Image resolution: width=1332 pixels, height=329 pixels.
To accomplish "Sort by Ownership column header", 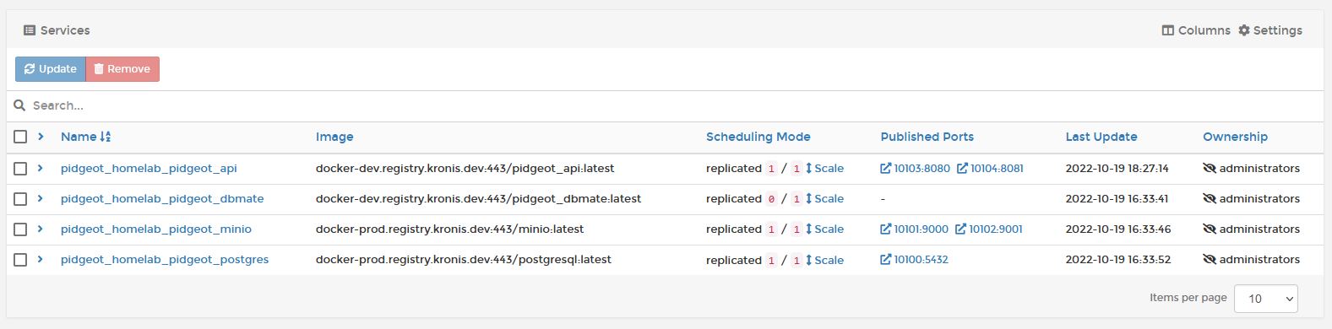I will pyautogui.click(x=1235, y=137).
